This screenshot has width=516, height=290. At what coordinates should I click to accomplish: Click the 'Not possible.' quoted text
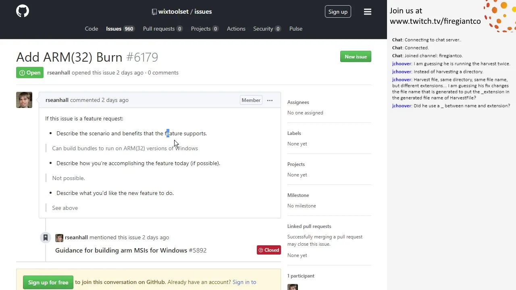pyautogui.click(x=69, y=178)
